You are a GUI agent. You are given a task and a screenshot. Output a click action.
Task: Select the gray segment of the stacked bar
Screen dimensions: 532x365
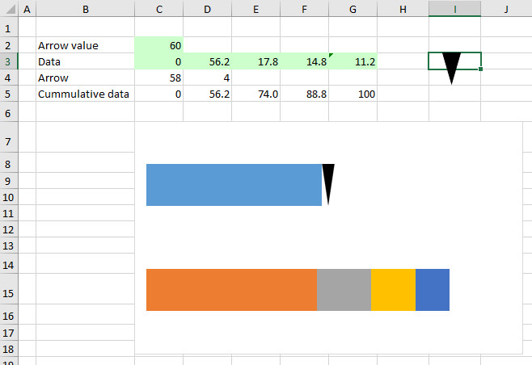click(x=344, y=290)
